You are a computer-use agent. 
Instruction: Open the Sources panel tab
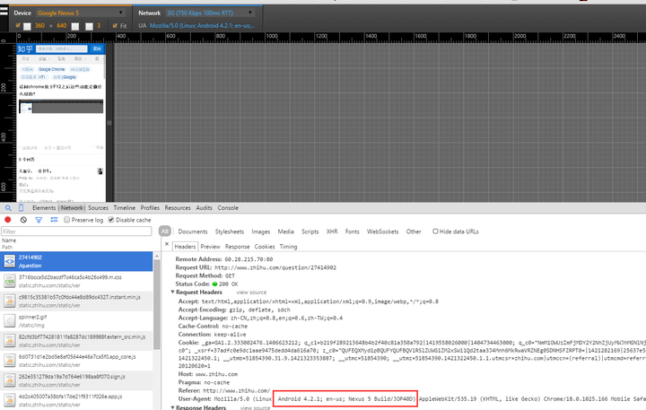pyautogui.click(x=98, y=208)
